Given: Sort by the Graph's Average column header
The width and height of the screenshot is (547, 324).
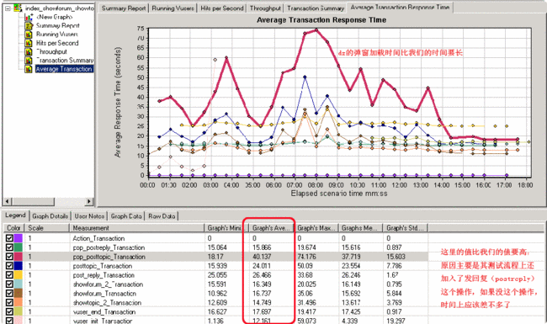Looking at the screenshot, I should tap(271, 228).
